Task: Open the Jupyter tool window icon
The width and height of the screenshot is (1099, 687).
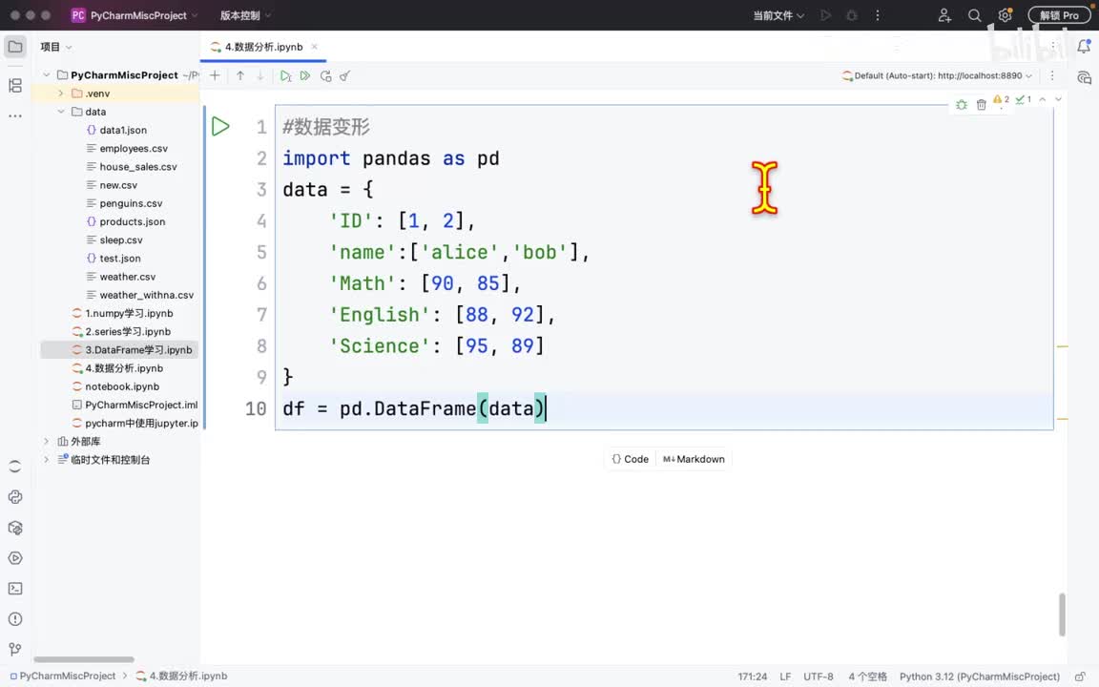Action: [x=14, y=467]
